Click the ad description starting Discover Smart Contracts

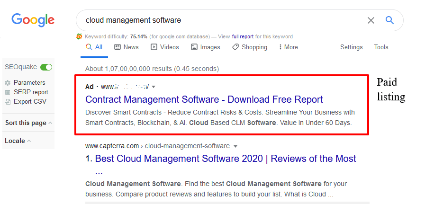(220, 117)
